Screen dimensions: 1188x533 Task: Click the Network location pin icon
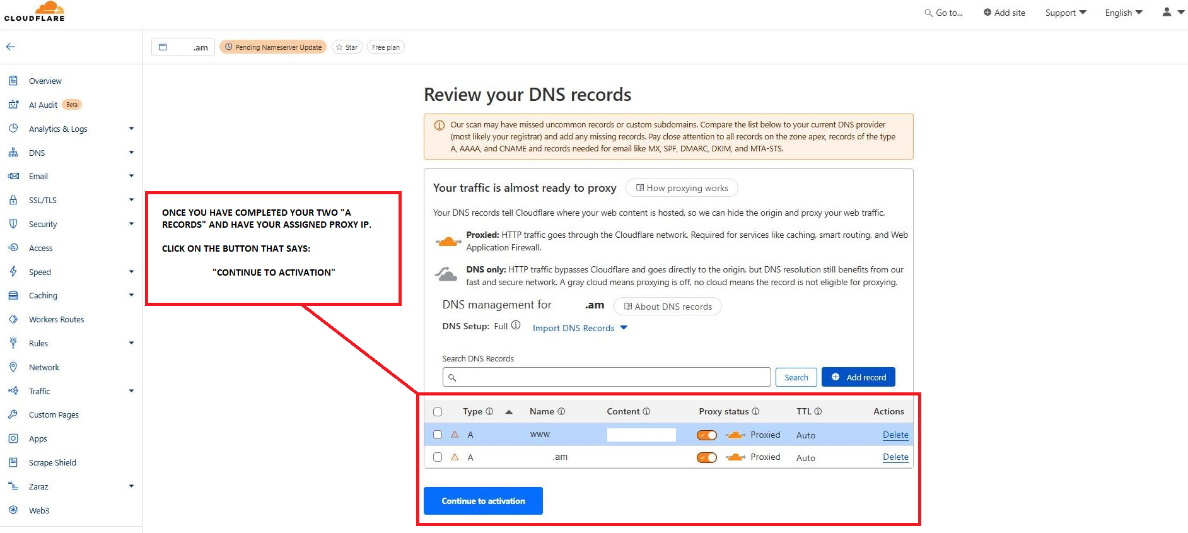coord(13,367)
